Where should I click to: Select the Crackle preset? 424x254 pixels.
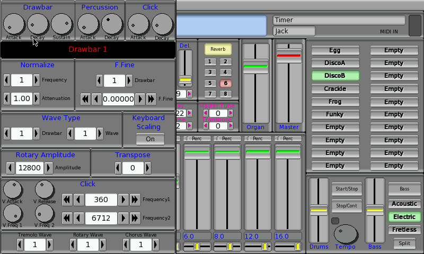click(x=335, y=89)
